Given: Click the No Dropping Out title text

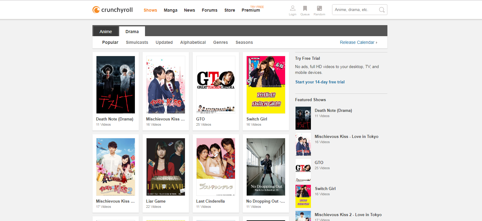Looking at the screenshot, I should click(x=266, y=201).
